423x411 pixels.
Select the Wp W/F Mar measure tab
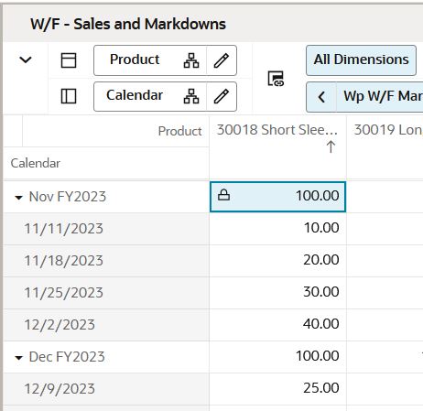click(x=380, y=97)
